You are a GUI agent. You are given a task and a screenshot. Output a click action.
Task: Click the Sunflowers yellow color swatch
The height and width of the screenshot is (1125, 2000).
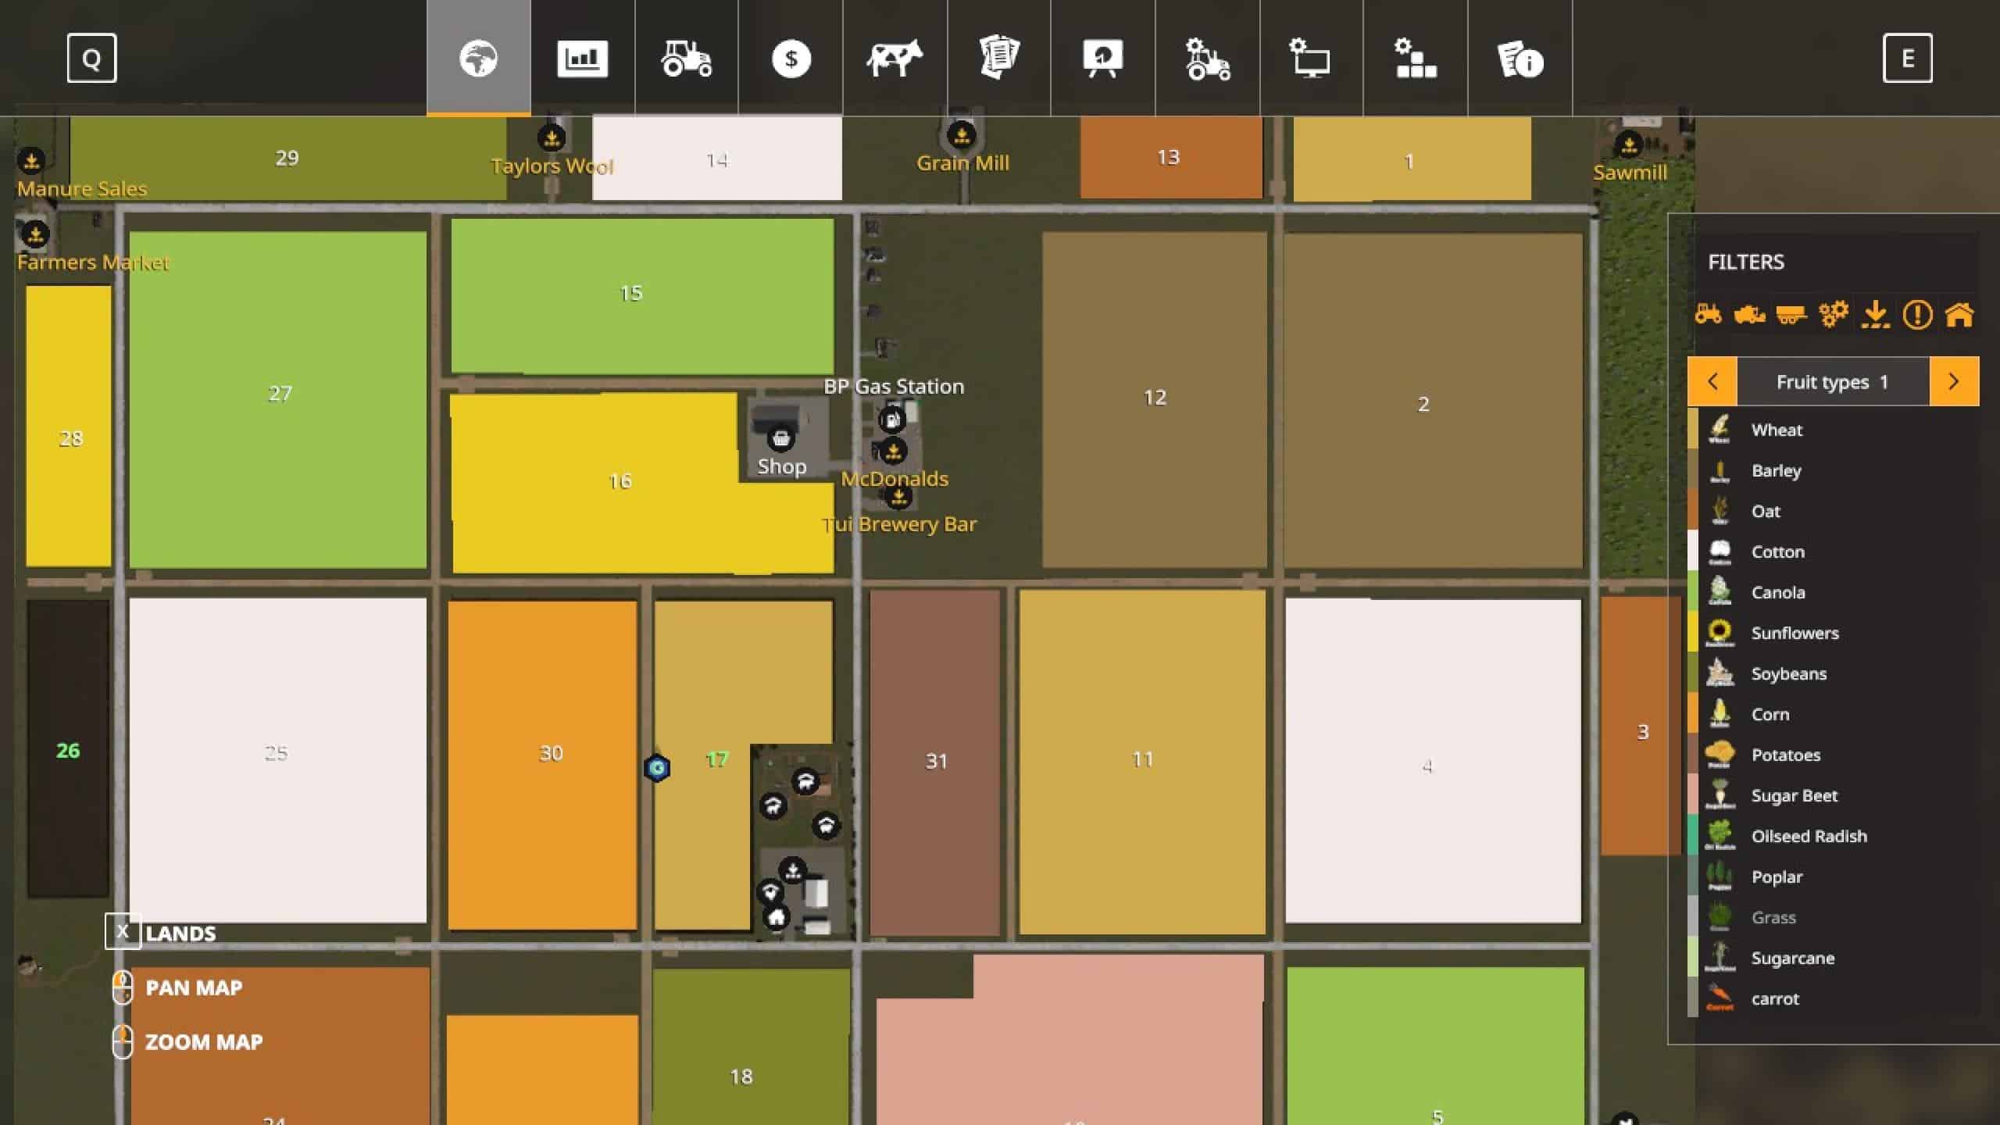point(1693,632)
